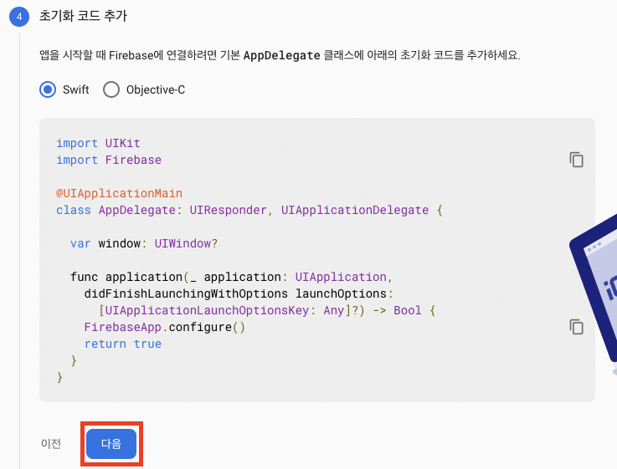Click the '[UIApplicationLaunchOptionsKey: Any]?' line
Image resolution: width=617 pixels, height=469 pixels.
click(267, 310)
